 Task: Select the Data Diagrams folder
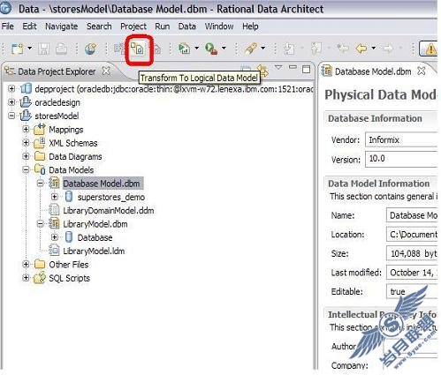pyautogui.click(x=75, y=157)
